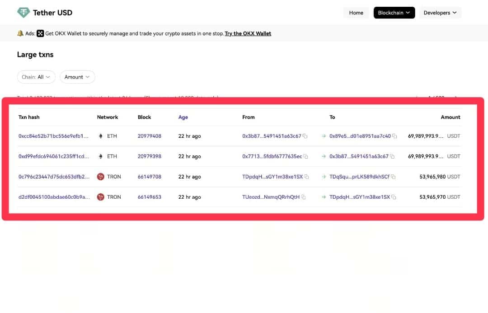
Task: Click the 53,965,970 USDT amount
Action: (440, 197)
